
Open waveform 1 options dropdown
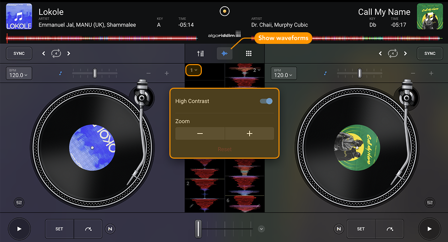tap(194, 70)
